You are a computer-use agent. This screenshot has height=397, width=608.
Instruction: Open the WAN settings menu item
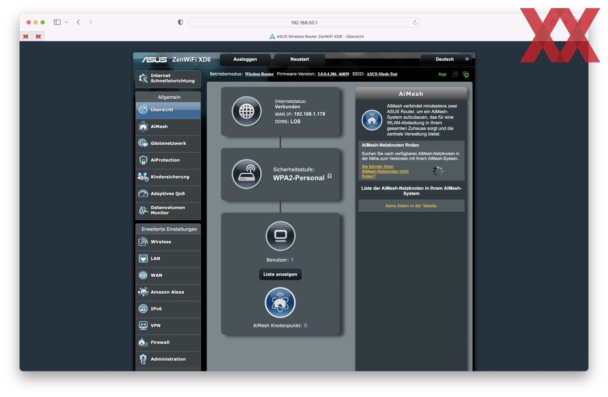(x=168, y=276)
